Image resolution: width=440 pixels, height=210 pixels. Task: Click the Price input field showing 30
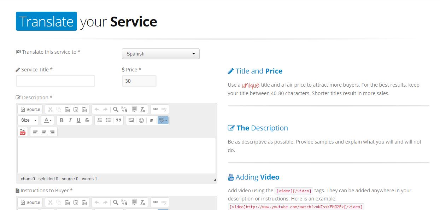pos(139,81)
